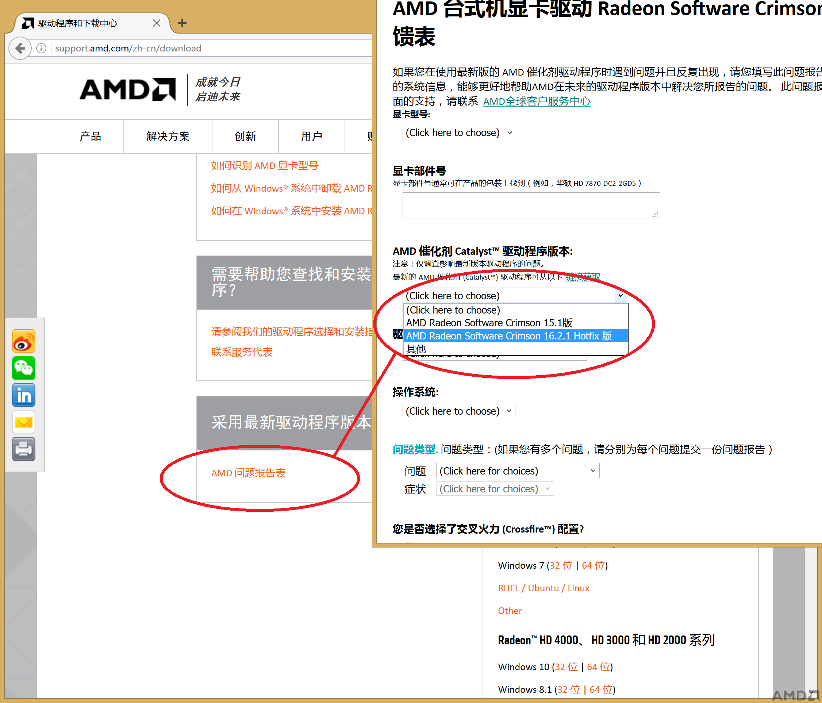Choose the first (Click here to choose) list entry
822x703 pixels.
515,310
